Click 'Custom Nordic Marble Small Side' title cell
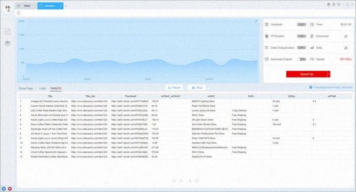 pyautogui.click(x=49, y=106)
